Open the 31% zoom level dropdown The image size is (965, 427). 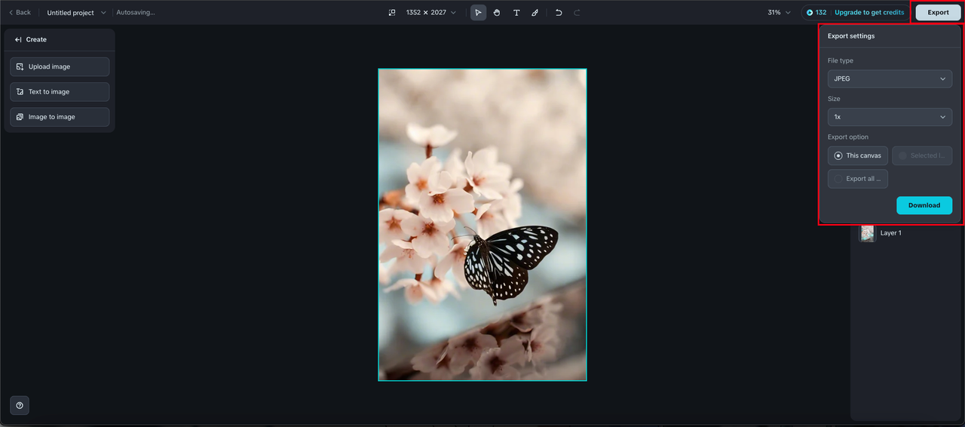click(x=780, y=13)
